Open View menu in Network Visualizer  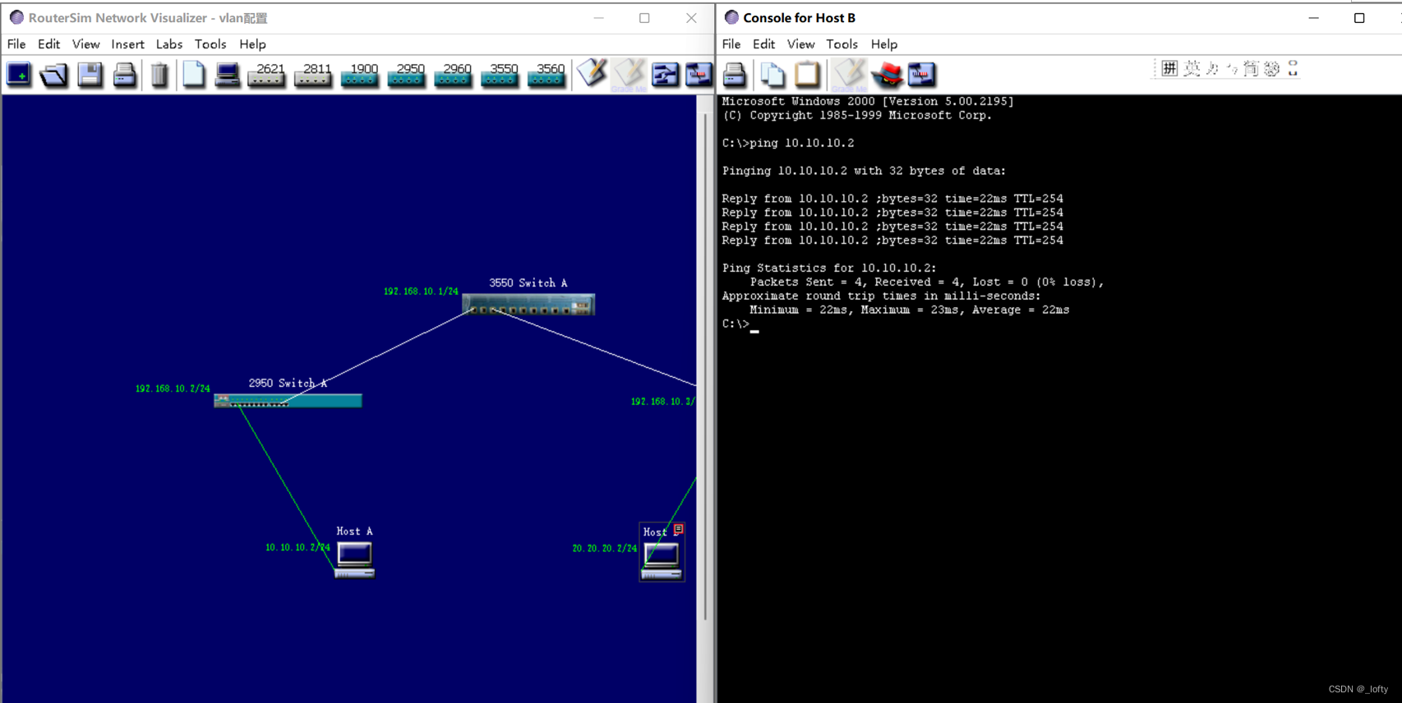pyautogui.click(x=85, y=44)
